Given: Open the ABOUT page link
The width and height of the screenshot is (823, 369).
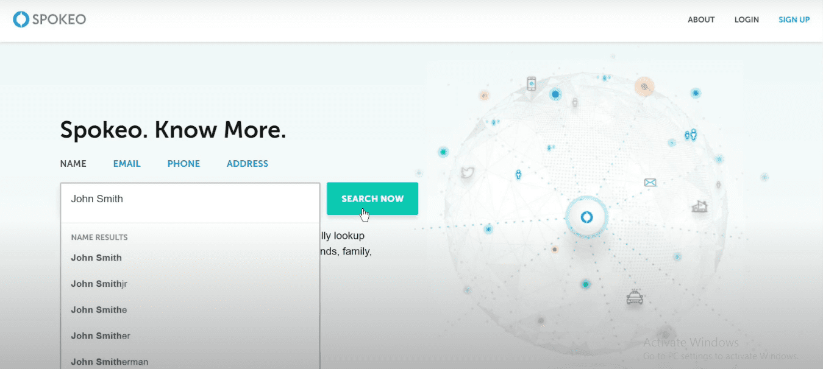Looking at the screenshot, I should (x=701, y=19).
